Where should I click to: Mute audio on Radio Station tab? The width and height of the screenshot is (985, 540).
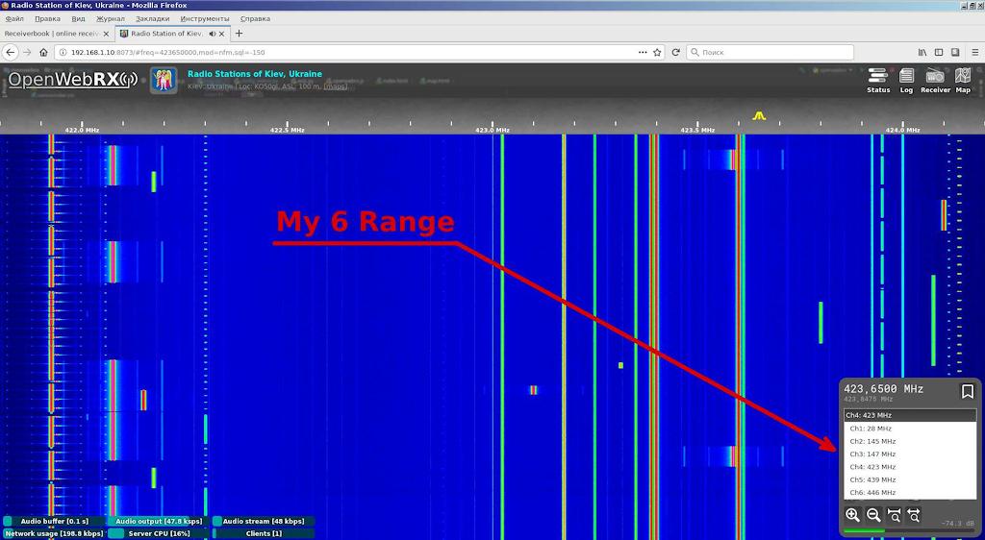pyautogui.click(x=213, y=34)
